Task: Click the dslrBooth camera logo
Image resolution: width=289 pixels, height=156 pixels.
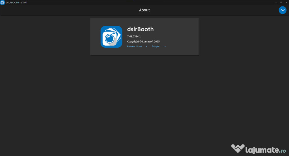Action: pos(111,37)
